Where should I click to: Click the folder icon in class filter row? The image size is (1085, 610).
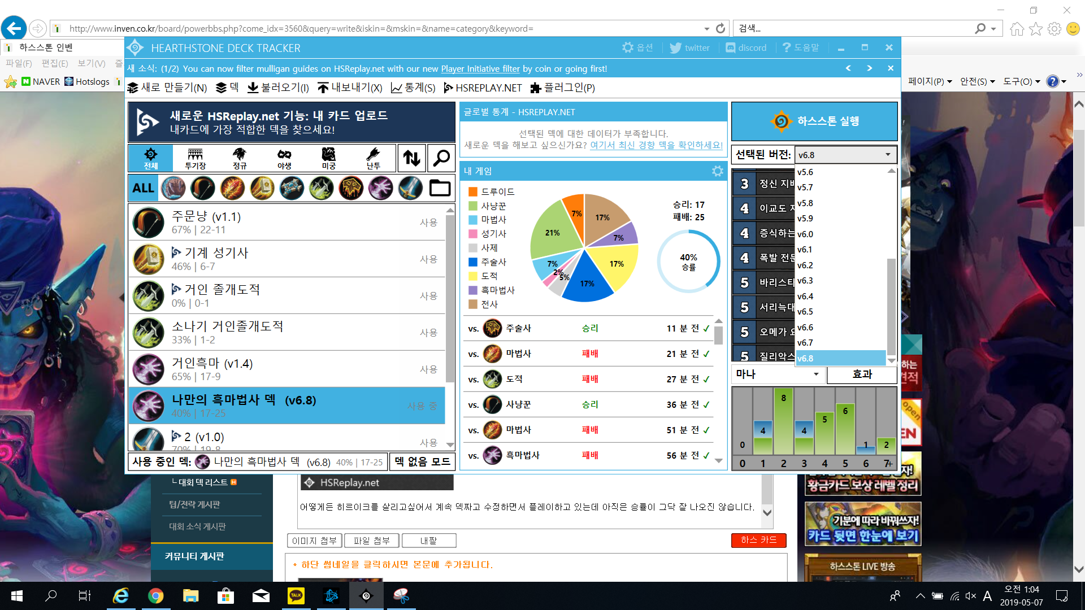pyautogui.click(x=440, y=188)
